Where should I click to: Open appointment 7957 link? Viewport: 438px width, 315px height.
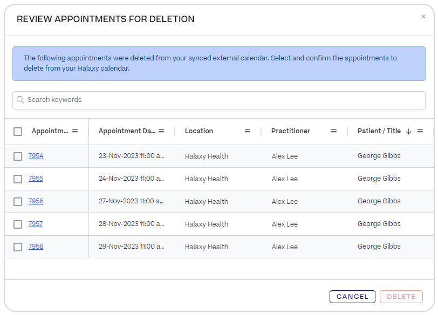click(36, 224)
